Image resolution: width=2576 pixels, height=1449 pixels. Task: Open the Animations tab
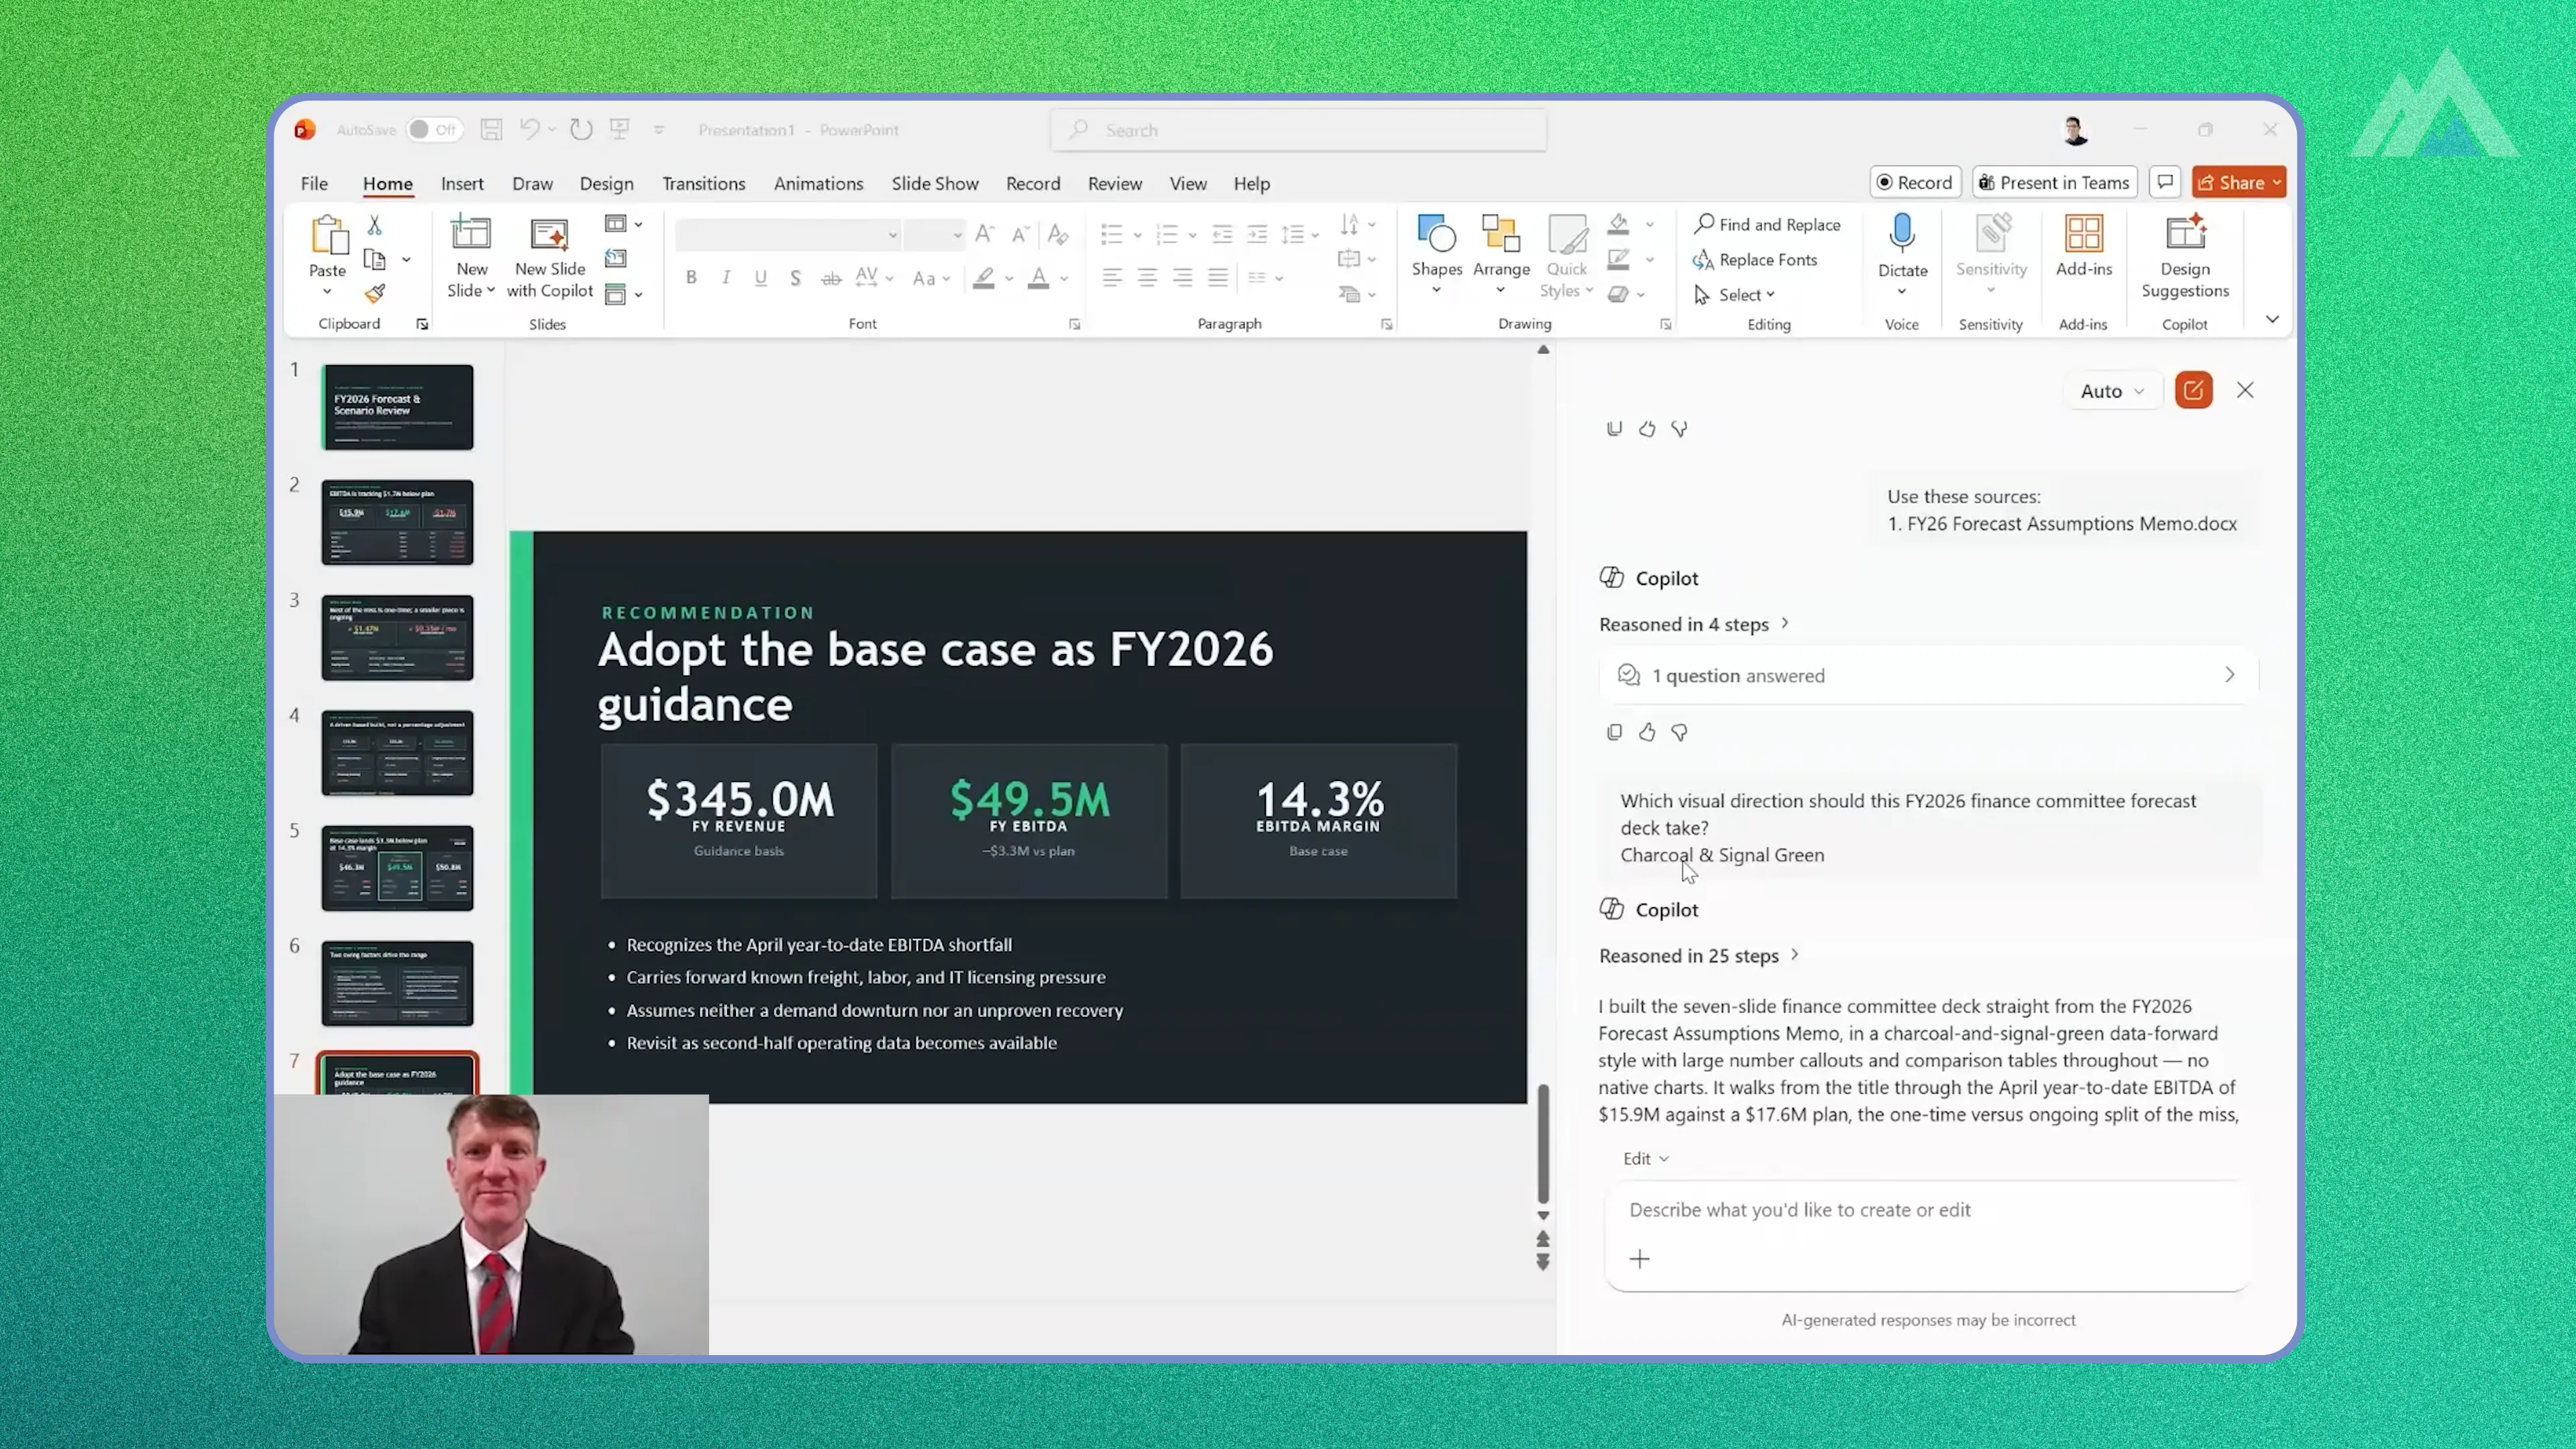coord(818,184)
